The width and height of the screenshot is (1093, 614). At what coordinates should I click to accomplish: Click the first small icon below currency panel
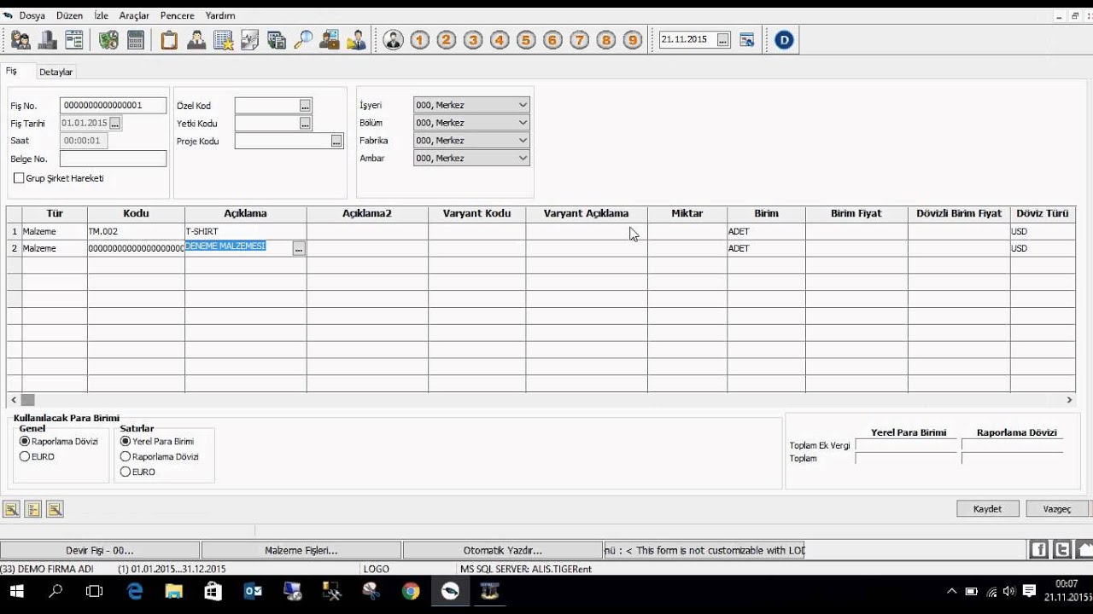(x=12, y=509)
